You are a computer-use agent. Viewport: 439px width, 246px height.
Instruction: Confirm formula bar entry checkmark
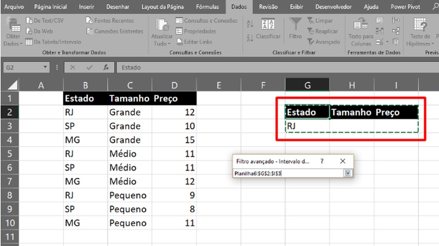tap(90, 67)
